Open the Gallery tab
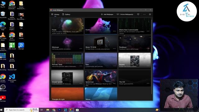199x112 pixels. (66, 14)
